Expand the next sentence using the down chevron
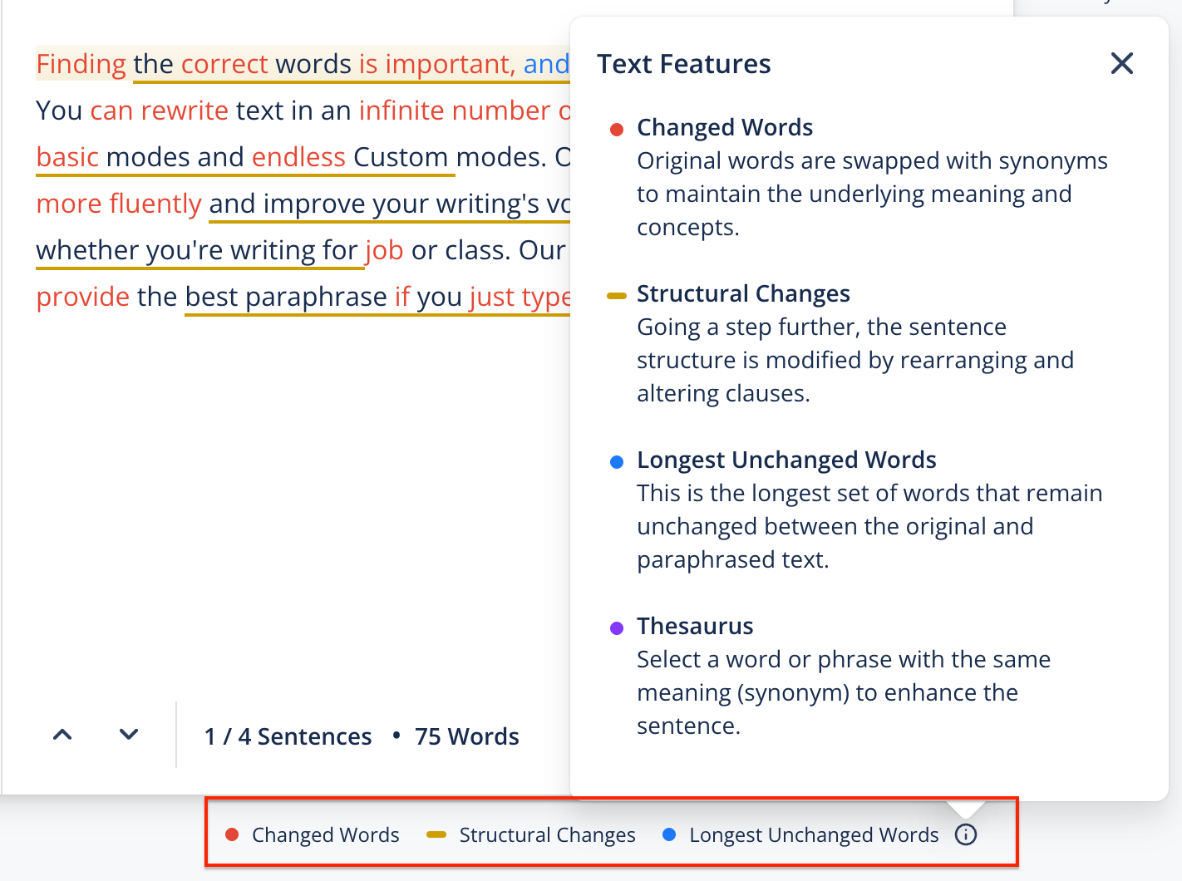 point(128,735)
